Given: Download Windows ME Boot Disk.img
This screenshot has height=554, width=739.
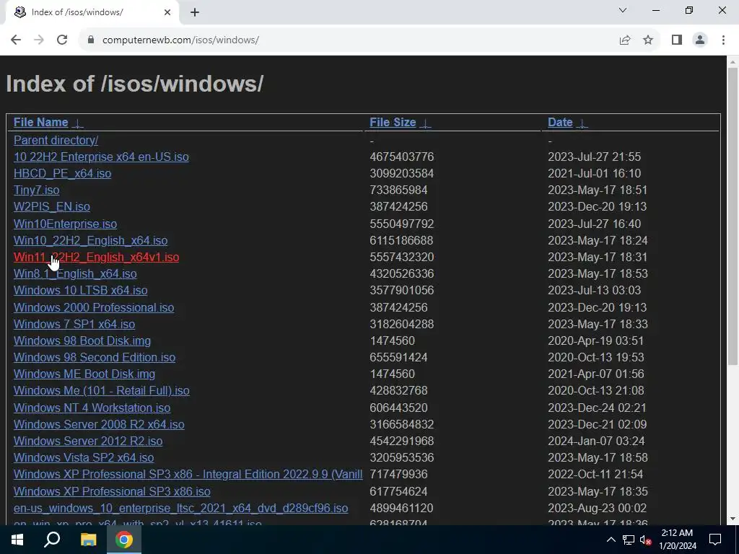Looking at the screenshot, I should tap(84, 374).
